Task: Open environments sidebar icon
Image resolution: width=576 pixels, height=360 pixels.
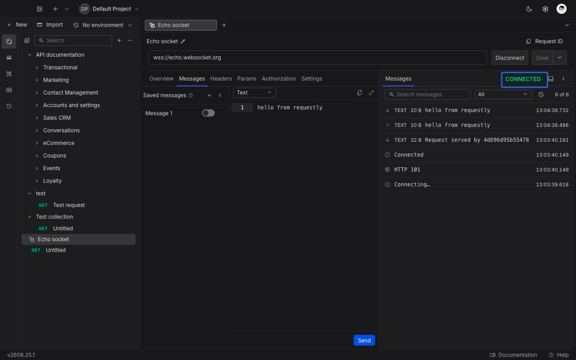Action: [9, 58]
